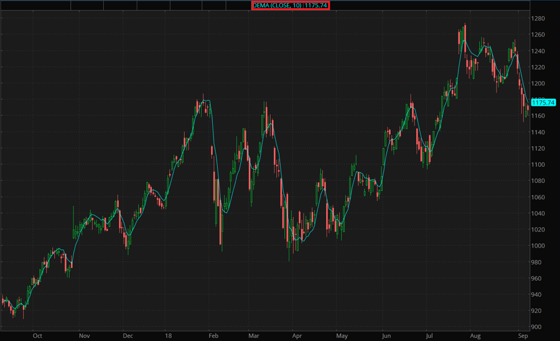Click the Dec marker on the date axis

click(128, 335)
